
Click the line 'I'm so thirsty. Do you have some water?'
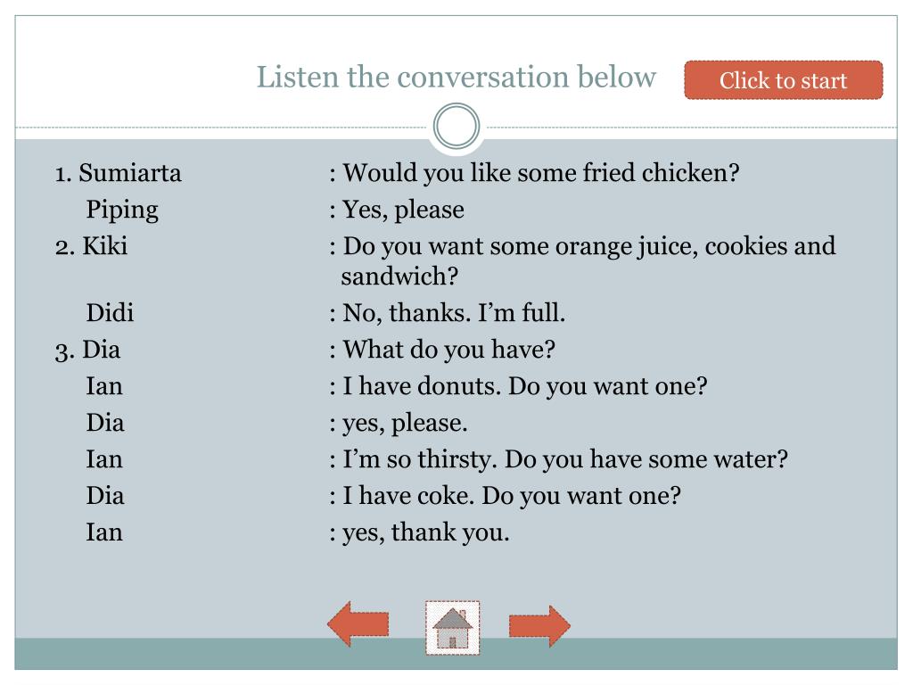[x=564, y=459]
